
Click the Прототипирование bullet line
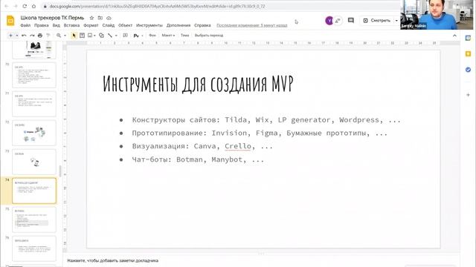click(260, 133)
